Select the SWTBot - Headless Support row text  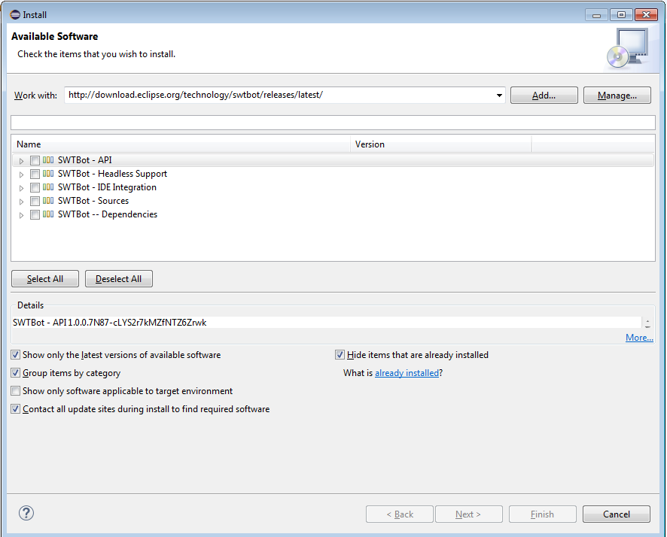point(112,174)
